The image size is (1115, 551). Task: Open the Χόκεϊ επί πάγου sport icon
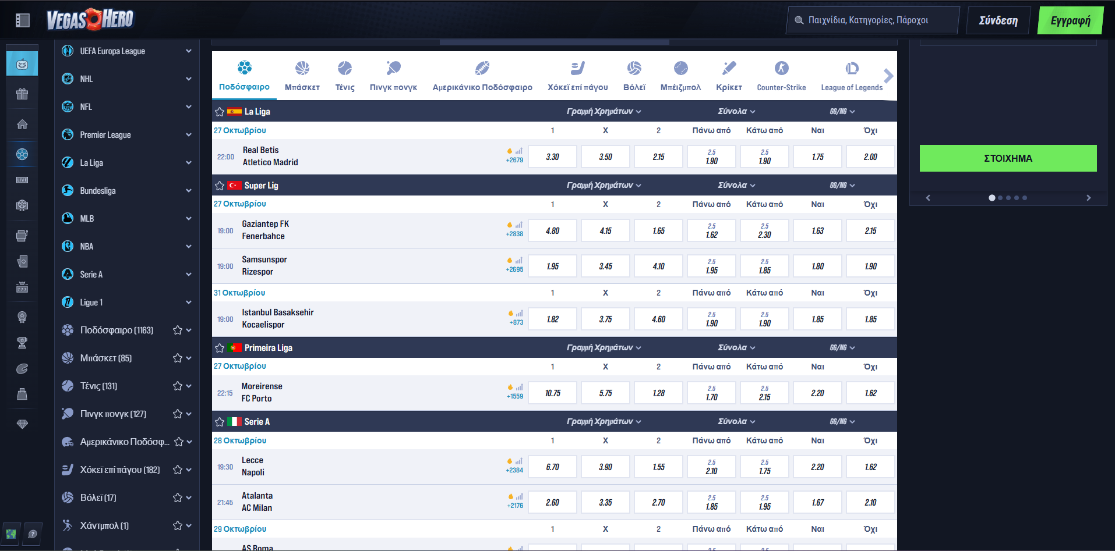[x=576, y=69]
